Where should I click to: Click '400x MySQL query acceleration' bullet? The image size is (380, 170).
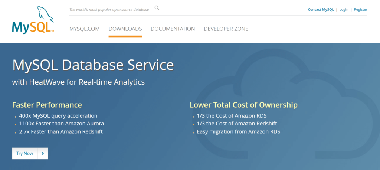click(x=58, y=116)
